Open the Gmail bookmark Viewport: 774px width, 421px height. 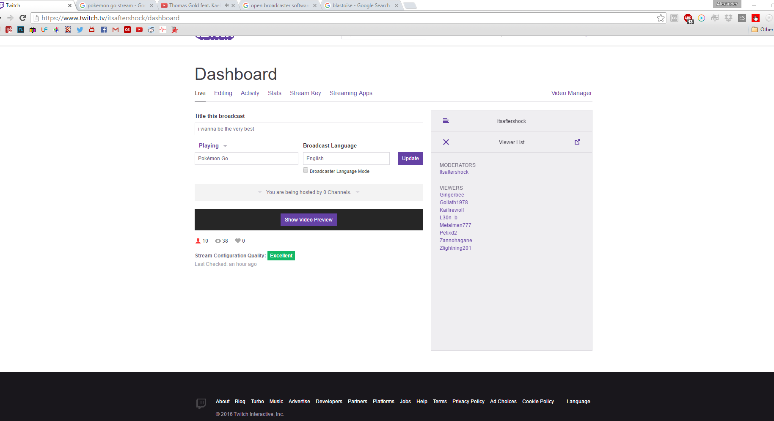(x=116, y=30)
